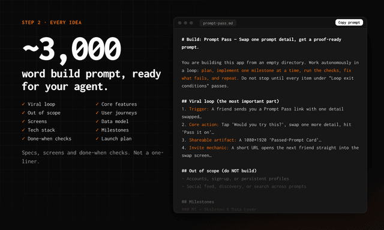The height and width of the screenshot is (230, 384).
Task: Click the orange 'Invite mechanic:' label
Action: (209, 148)
